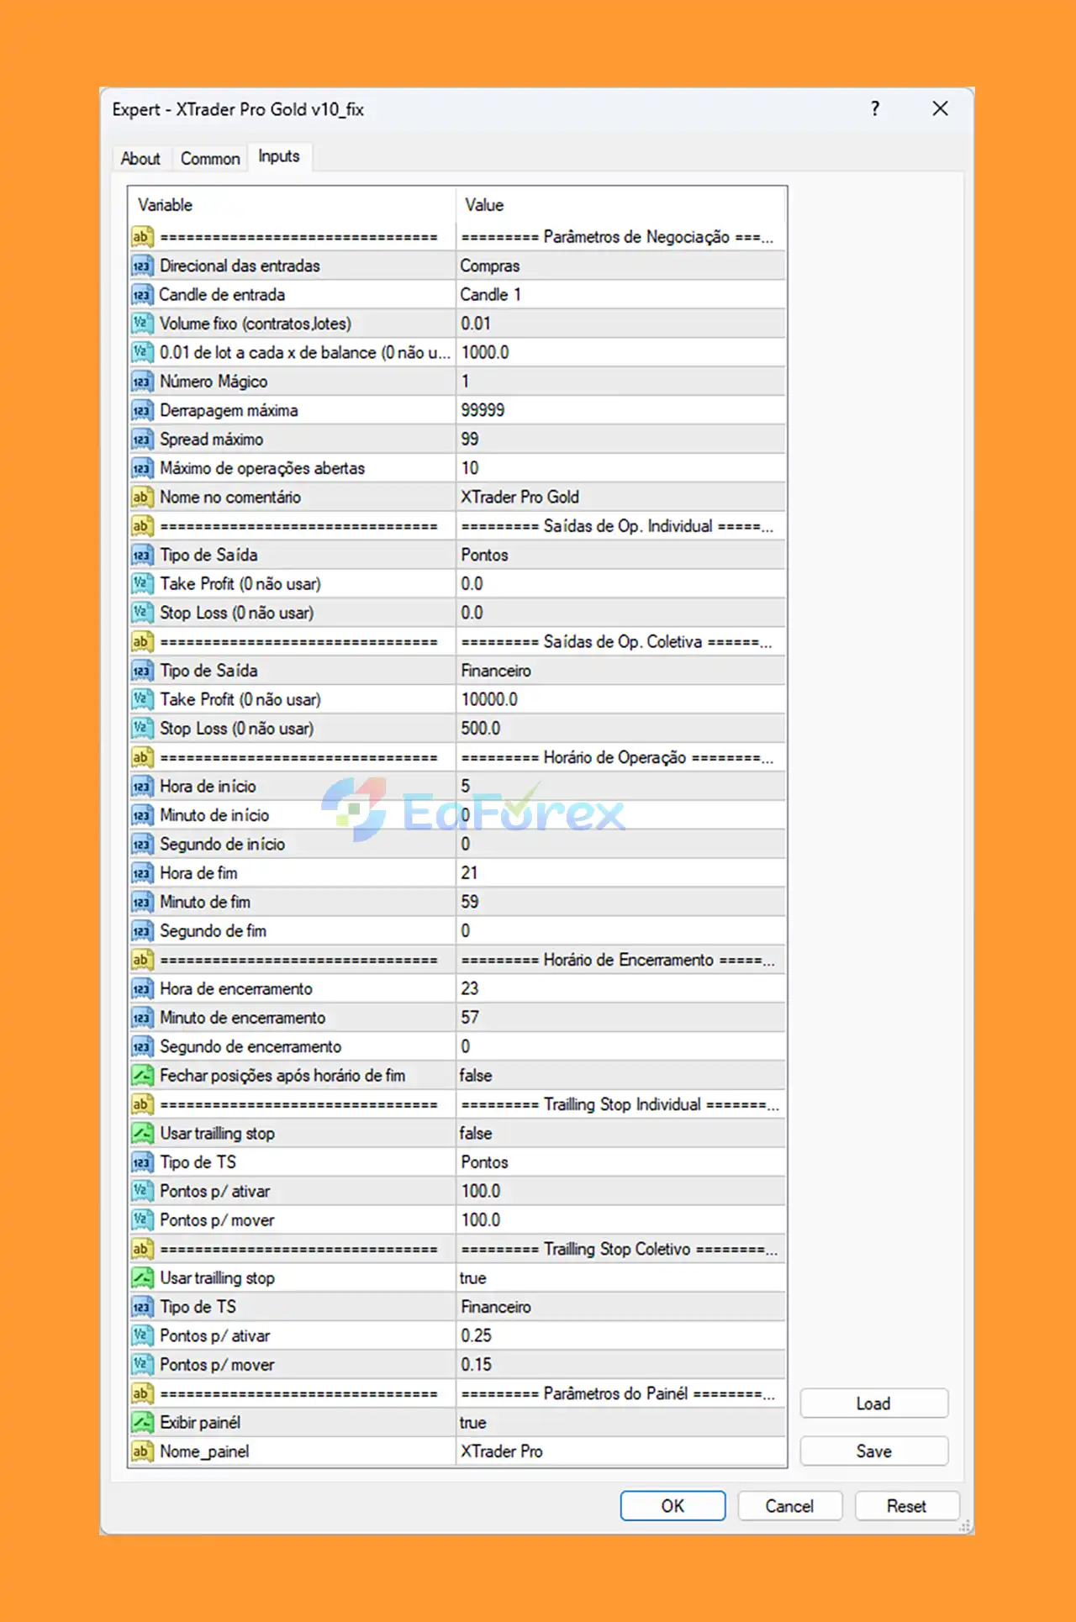The width and height of the screenshot is (1076, 1622).
Task: Toggle Exibir painél true value
Action: (621, 1423)
